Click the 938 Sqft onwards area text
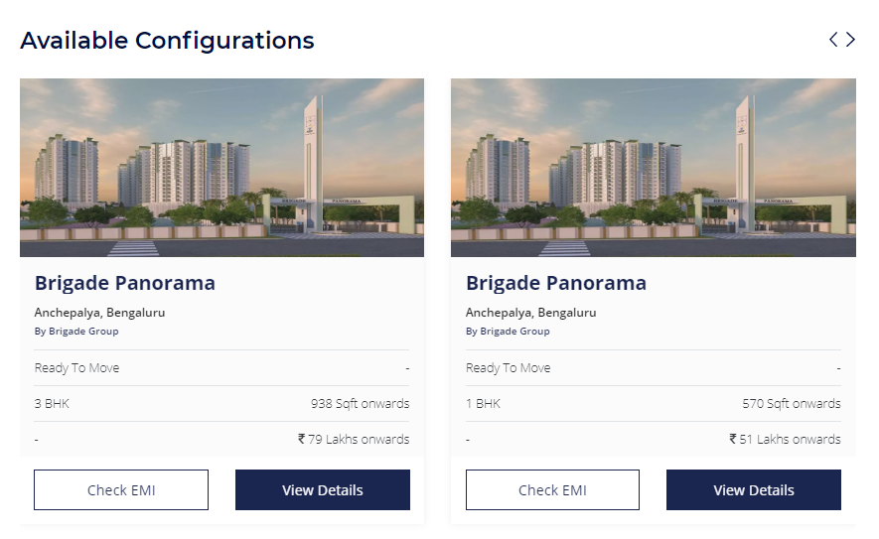The width and height of the screenshot is (879, 539). (x=360, y=404)
